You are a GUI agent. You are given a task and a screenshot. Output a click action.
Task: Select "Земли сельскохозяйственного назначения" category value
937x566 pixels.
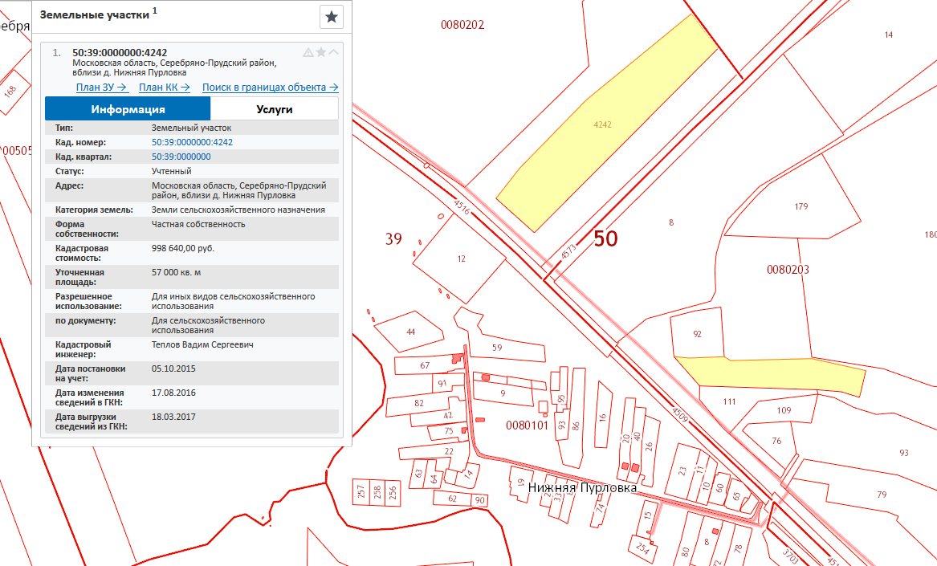pos(238,210)
